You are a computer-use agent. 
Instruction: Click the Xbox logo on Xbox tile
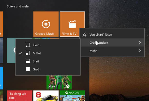tap(68, 86)
